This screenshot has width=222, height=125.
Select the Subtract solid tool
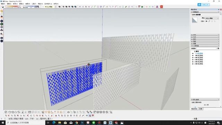[69, 7]
